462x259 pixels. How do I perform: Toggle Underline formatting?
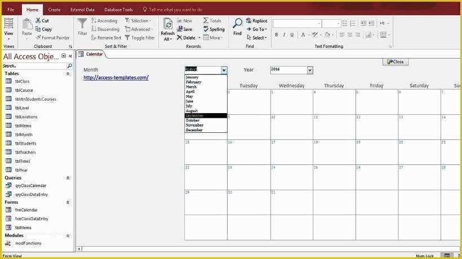pos(292,35)
